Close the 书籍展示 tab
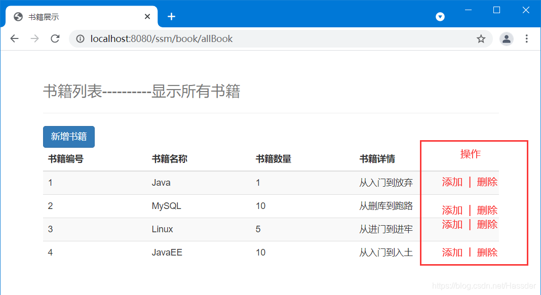 click(147, 17)
